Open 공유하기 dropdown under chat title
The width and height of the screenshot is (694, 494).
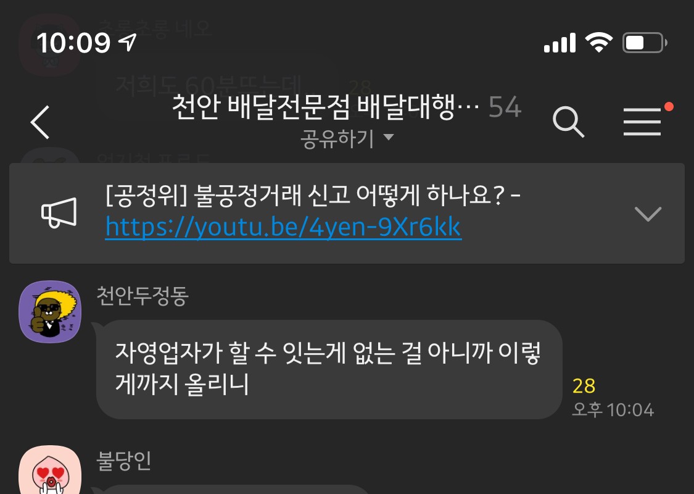click(x=347, y=138)
